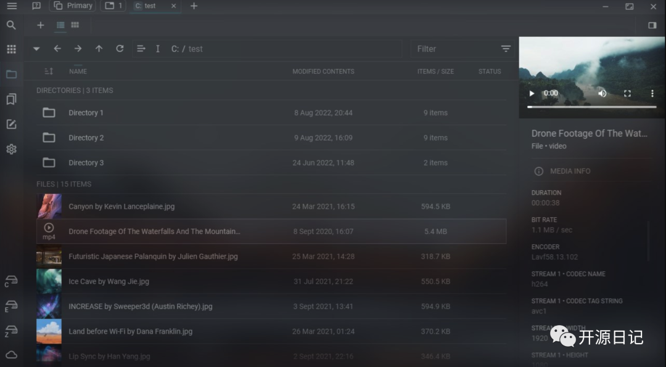This screenshot has height=367, width=666.
Task: Close the 'test' tab
Action: click(174, 6)
